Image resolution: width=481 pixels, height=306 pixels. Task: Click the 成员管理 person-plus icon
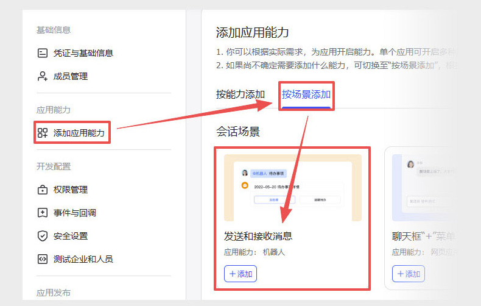pyautogui.click(x=43, y=76)
